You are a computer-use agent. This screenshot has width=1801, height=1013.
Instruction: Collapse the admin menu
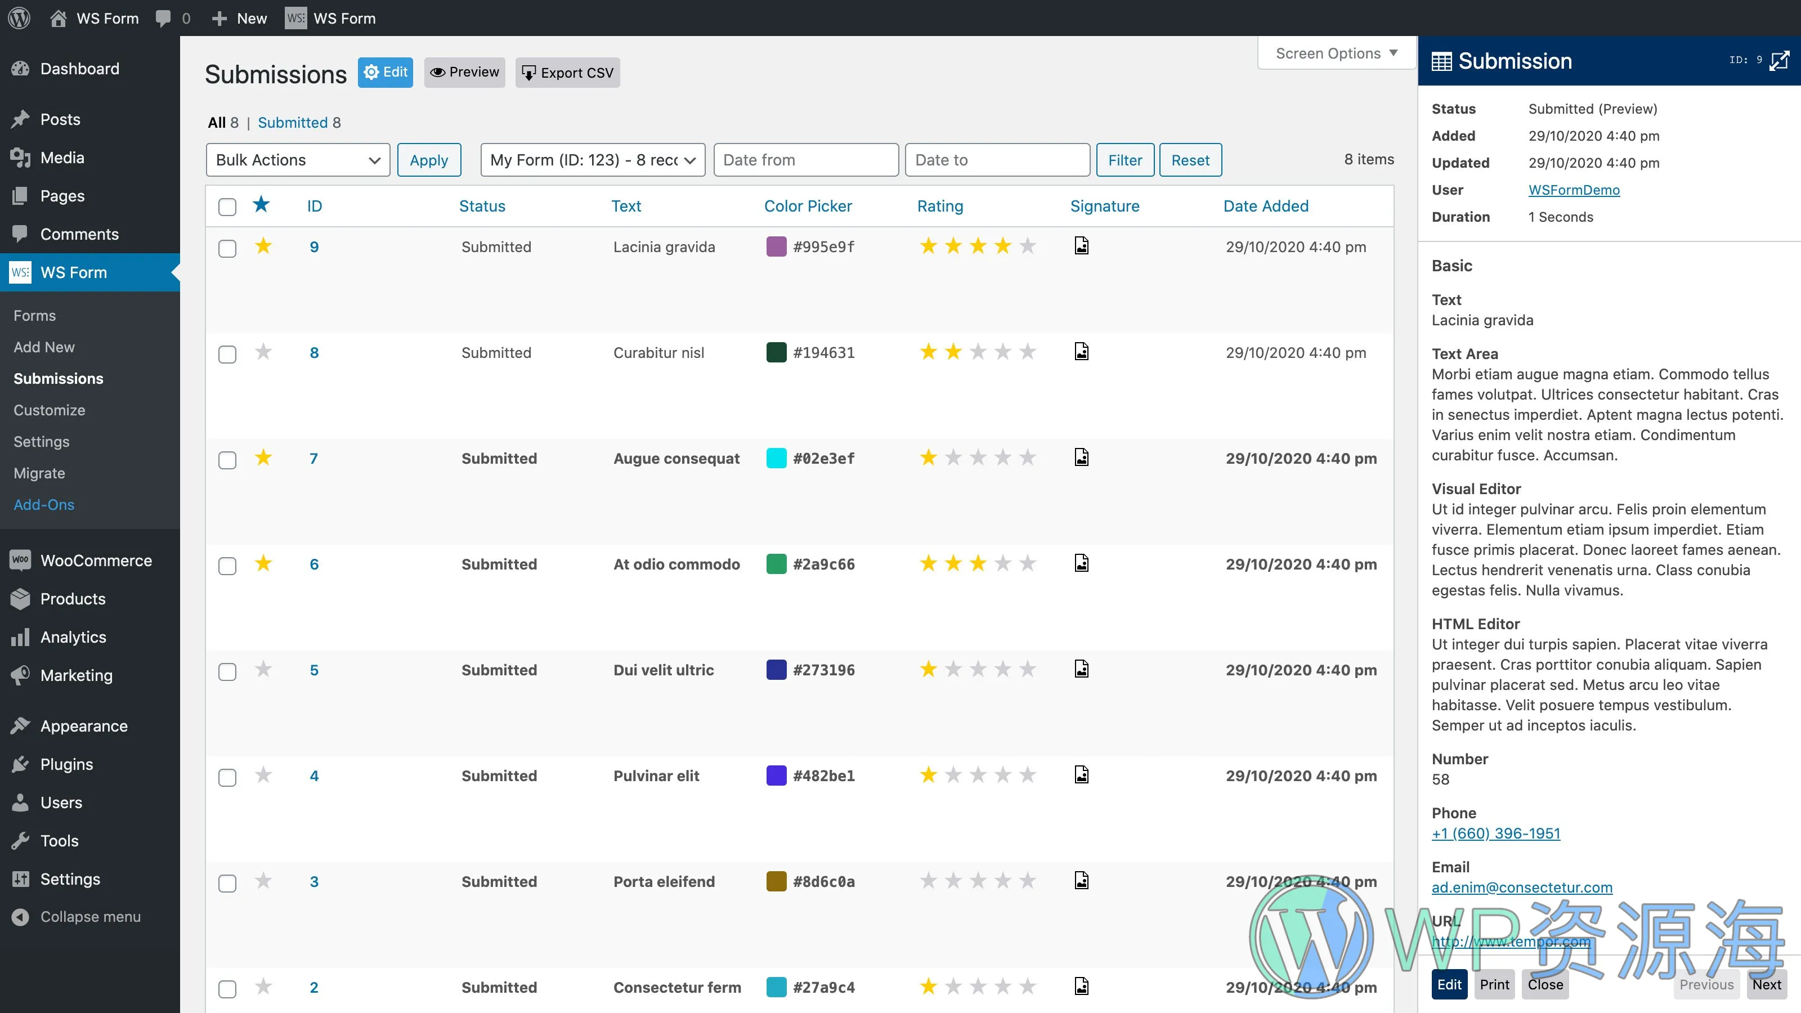pyautogui.click(x=90, y=917)
